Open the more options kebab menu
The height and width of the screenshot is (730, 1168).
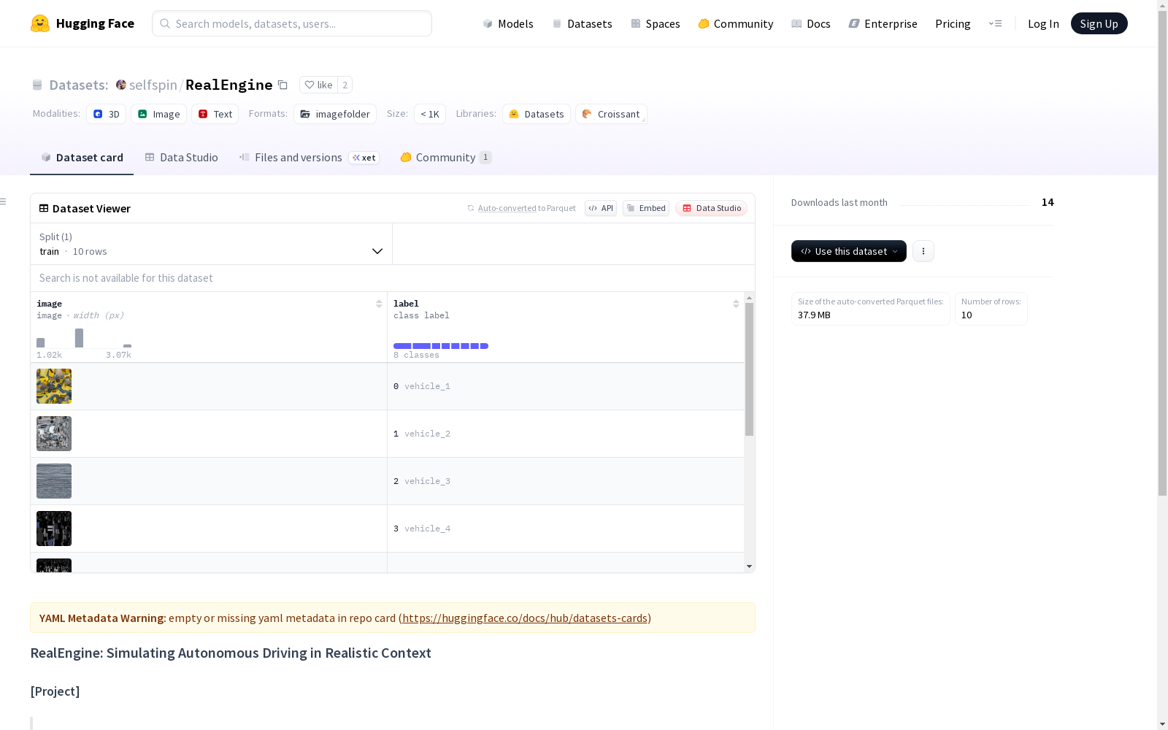tap(923, 251)
